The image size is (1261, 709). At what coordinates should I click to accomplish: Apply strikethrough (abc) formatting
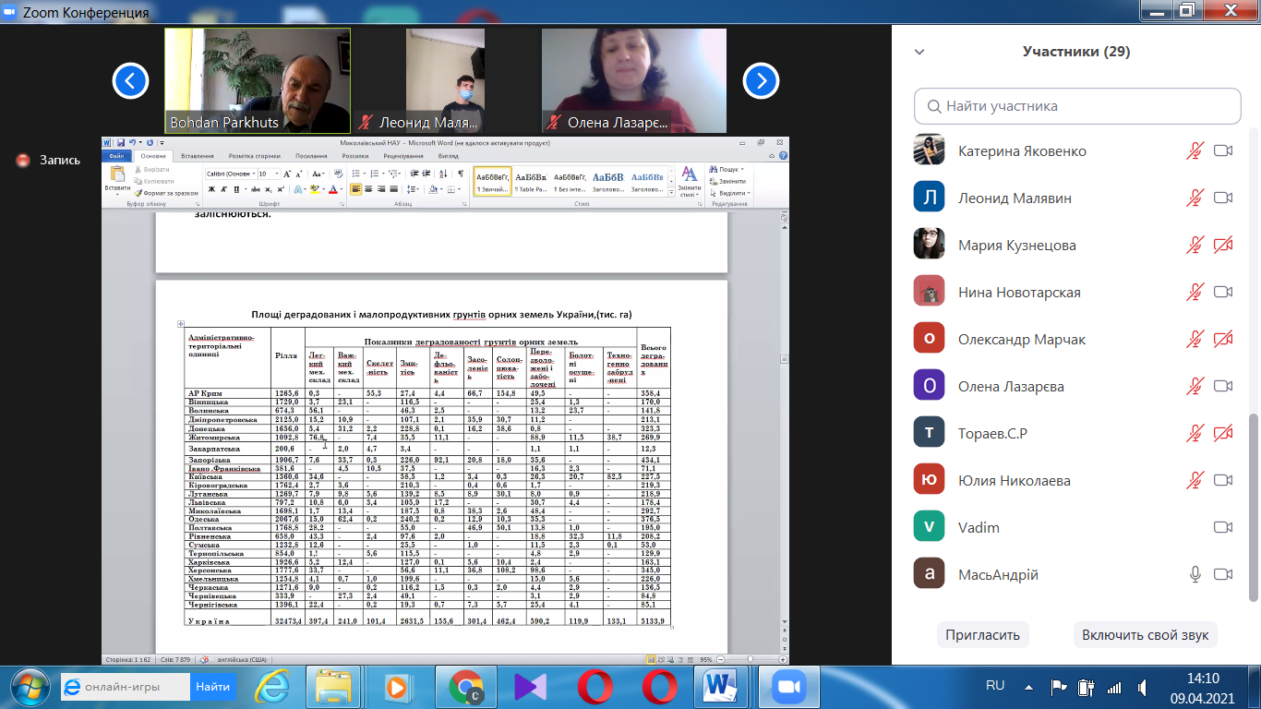(256, 189)
